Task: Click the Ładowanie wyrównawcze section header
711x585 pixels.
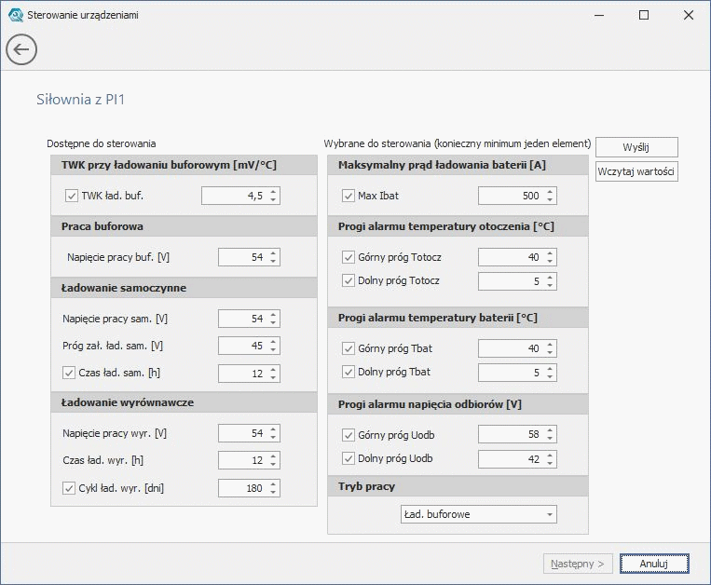Action: [x=185, y=402]
